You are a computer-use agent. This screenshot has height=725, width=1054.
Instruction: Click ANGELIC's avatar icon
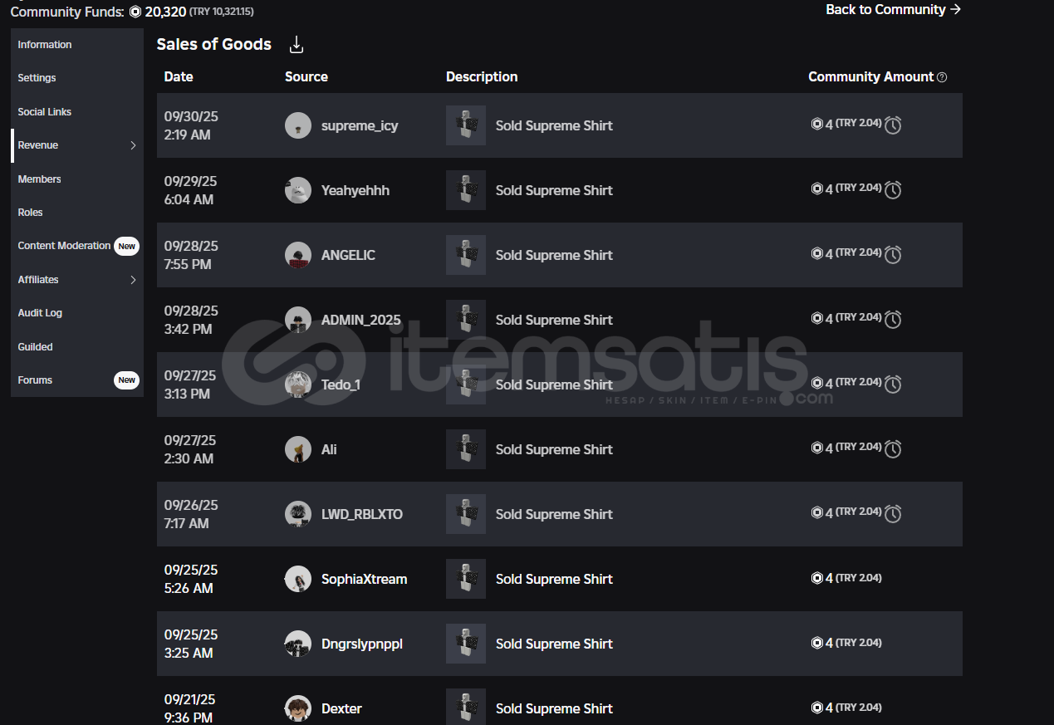tap(298, 255)
